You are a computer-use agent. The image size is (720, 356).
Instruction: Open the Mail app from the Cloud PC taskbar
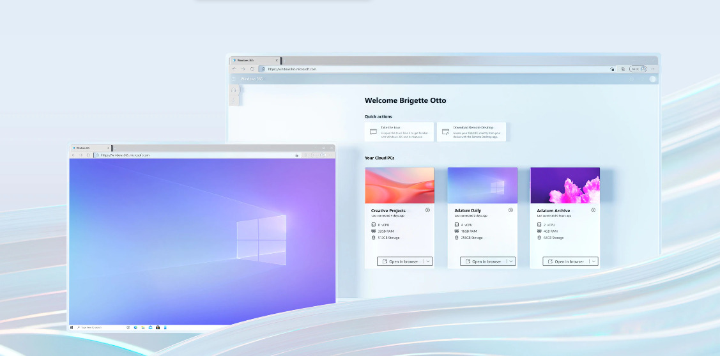(x=150, y=327)
